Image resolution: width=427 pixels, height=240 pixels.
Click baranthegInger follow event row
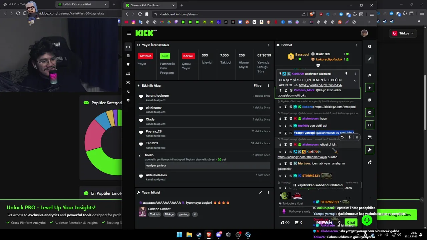pyautogui.click(x=204, y=97)
